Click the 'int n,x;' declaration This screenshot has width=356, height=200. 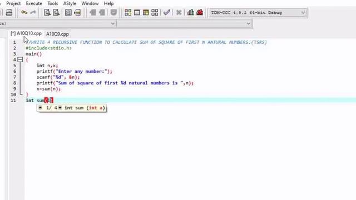[x=47, y=66]
